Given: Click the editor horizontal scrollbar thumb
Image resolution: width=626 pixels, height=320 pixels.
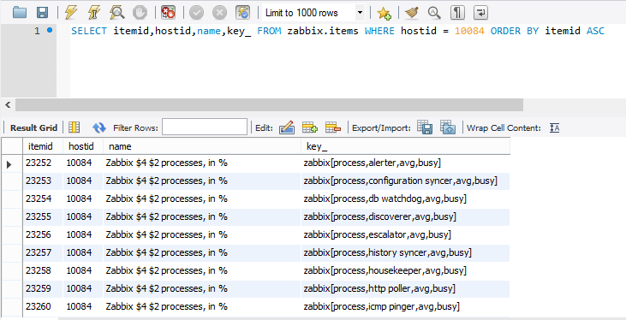Looking at the screenshot, I should pos(269,105).
